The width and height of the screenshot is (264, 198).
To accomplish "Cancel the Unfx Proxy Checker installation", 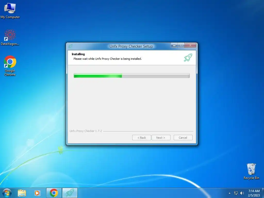I will (183, 138).
